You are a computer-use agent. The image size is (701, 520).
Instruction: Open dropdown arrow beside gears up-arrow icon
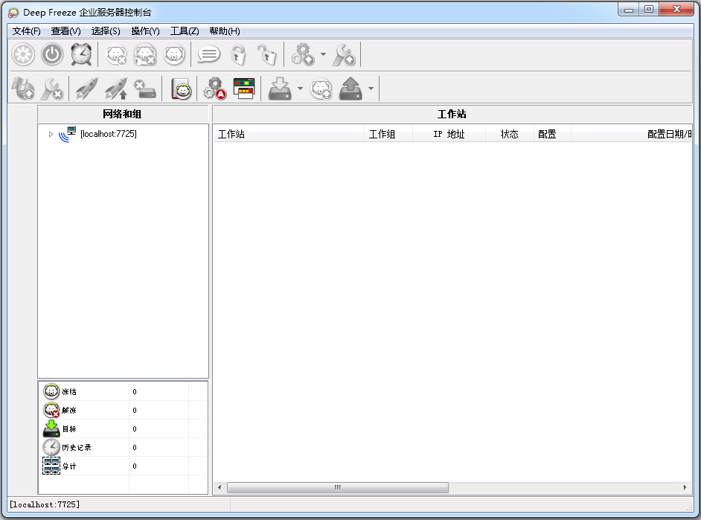pyautogui.click(x=323, y=54)
